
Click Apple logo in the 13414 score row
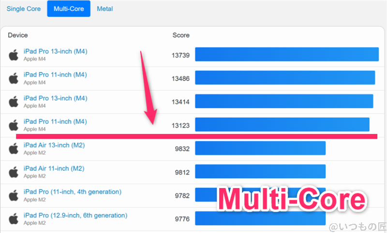(x=14, y=102)
